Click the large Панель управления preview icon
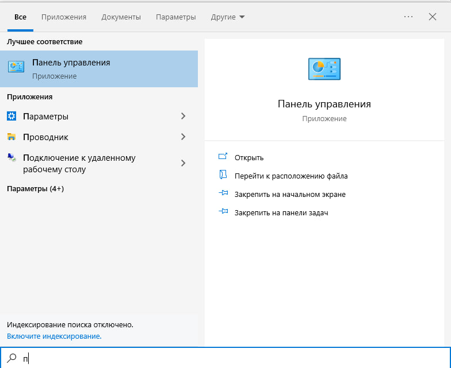The image size is (451, 368). tap(324, 69)
